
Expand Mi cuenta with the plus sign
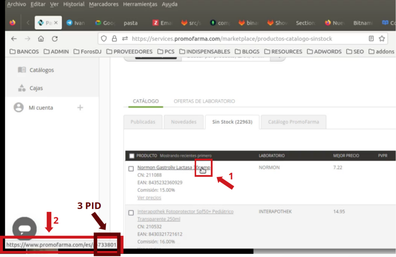tap(80, 107)
